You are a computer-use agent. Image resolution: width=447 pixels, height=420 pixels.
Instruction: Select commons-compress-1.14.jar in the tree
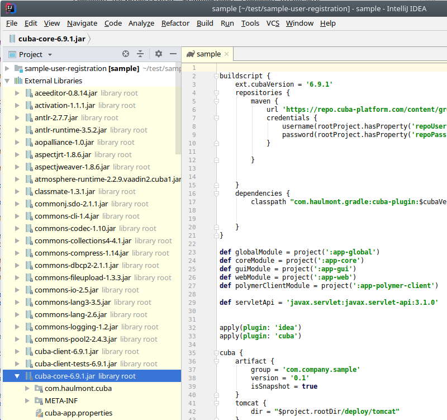(92, 253)
